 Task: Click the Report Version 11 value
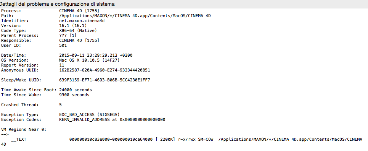pyautogui.click(x=62, y=65)
